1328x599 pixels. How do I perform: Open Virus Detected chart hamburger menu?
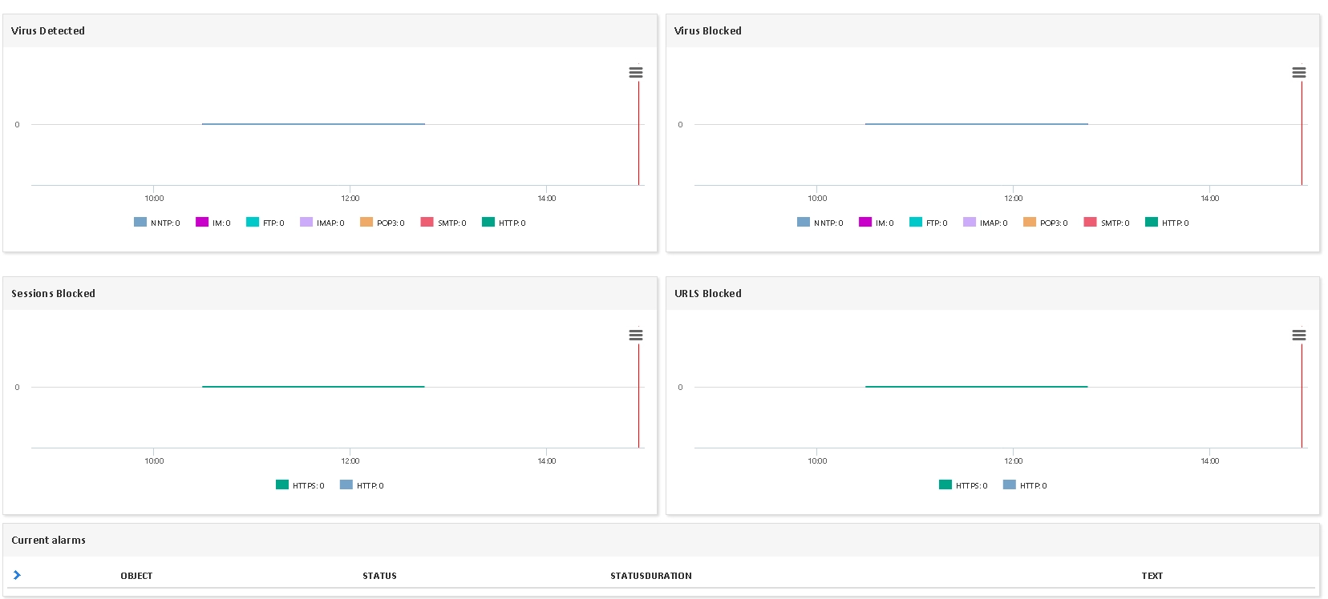pos(636,72)
